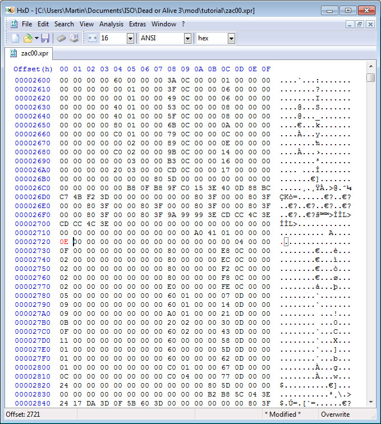Viewport: 381px width, 424px height.
Task: Open the ANSI charset dropdown
Action: (x=187, y=38)
